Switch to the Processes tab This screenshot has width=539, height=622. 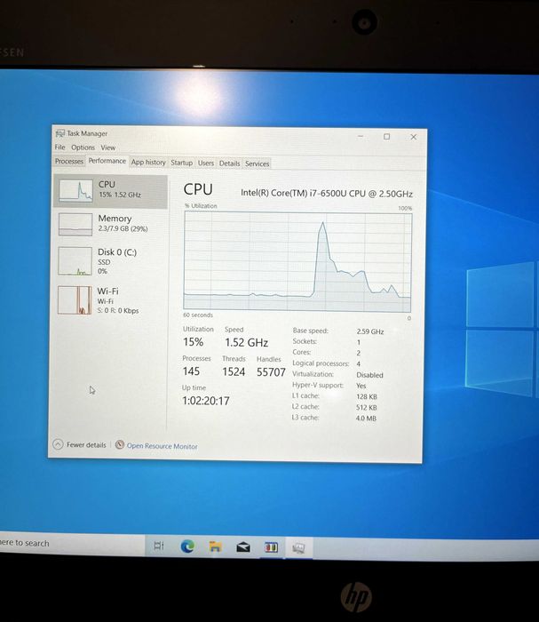click(69, 161)
